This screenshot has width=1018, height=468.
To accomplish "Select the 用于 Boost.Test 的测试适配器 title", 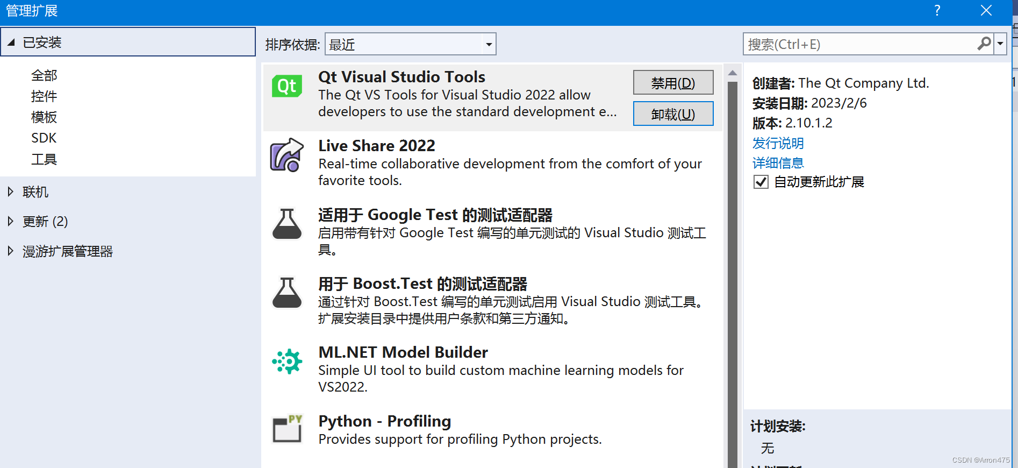I will click(x=423, y=283).
